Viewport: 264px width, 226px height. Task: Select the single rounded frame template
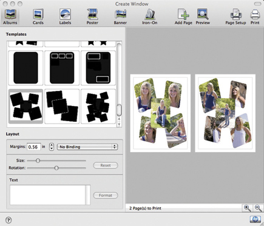[25, 68]
